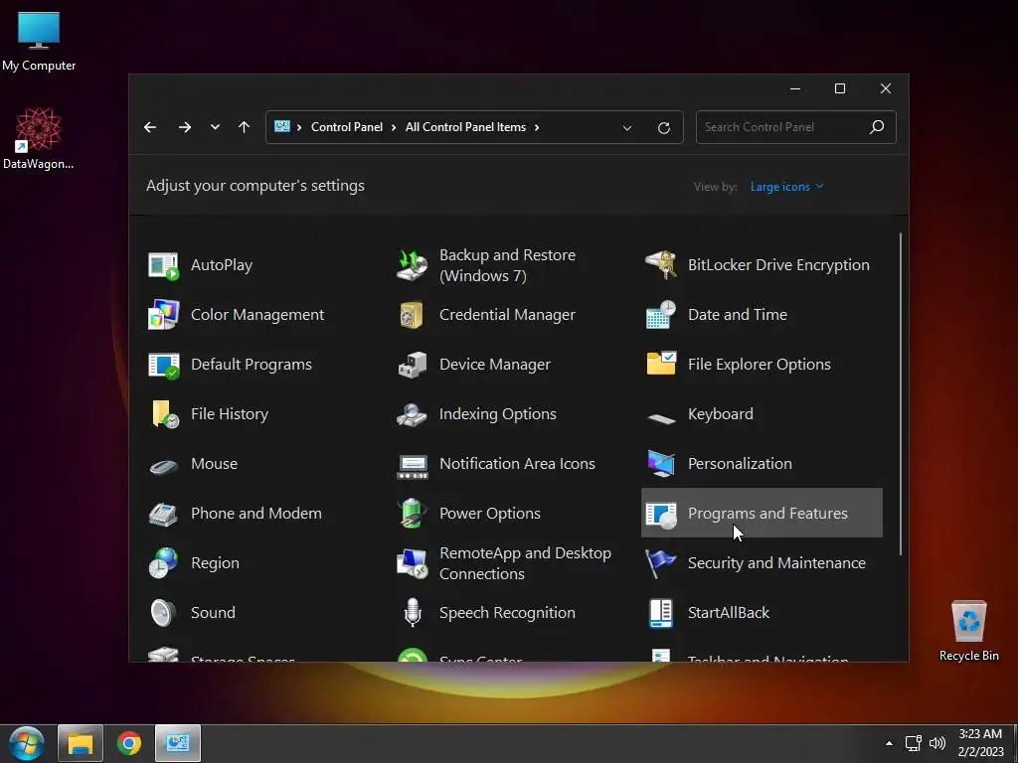Click the Control Panel vertical scrollbar
Image resolution: width=1018 pixels, height=763 pixels.
[x=901, y=393]
